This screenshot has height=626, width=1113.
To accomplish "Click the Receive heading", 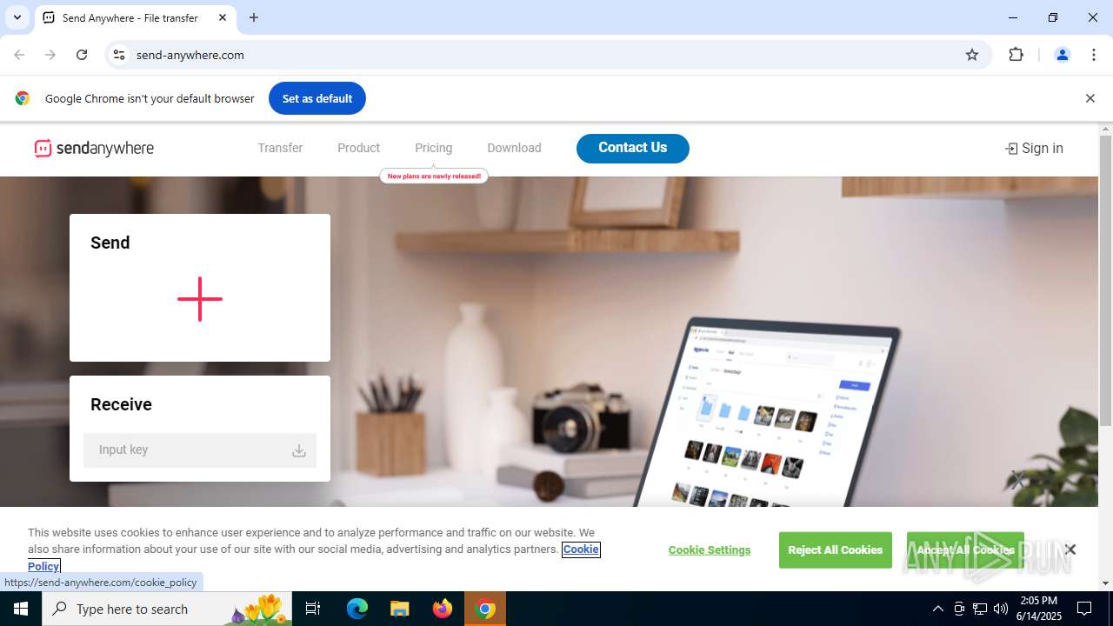I will pyautogui.click(x=121, y=404).
